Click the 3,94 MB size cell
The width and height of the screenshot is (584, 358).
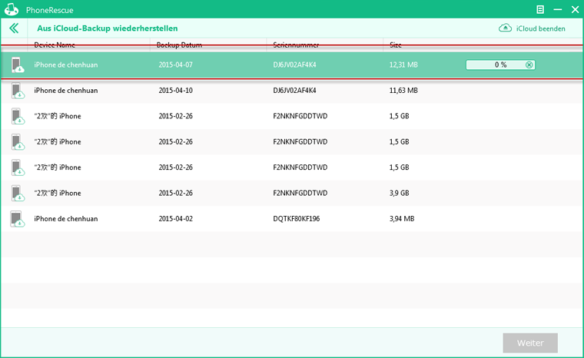coord(401,219)
